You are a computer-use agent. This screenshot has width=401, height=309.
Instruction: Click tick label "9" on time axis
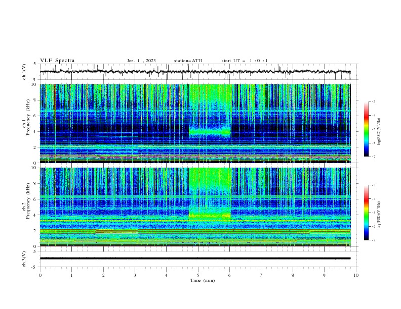(x=324, y=275)
